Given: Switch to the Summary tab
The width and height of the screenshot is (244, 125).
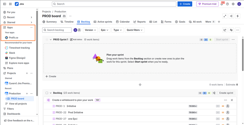Looking at the screenshot, I should (x=50, y=22).
